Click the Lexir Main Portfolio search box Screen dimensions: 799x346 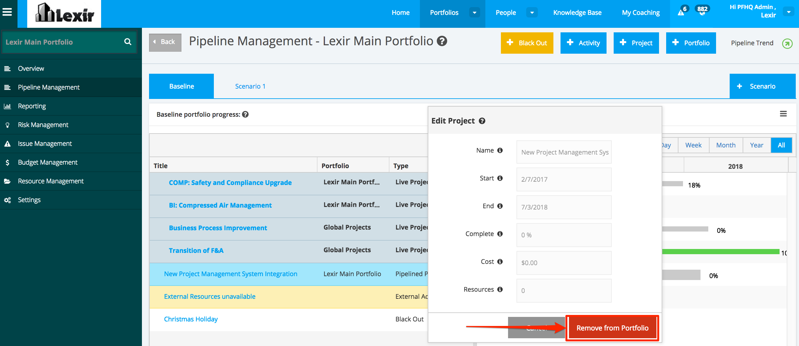pyautogui.click(x=69, y=42)
